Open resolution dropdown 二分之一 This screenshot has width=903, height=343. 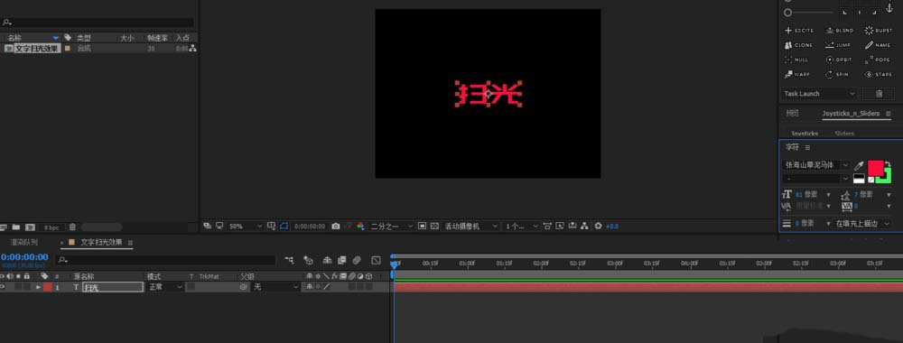click(x=392, y=227)
